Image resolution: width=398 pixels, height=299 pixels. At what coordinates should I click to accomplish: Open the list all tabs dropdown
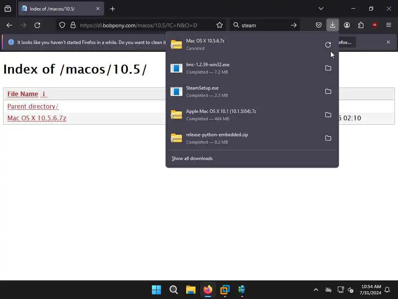pos(321,9)
